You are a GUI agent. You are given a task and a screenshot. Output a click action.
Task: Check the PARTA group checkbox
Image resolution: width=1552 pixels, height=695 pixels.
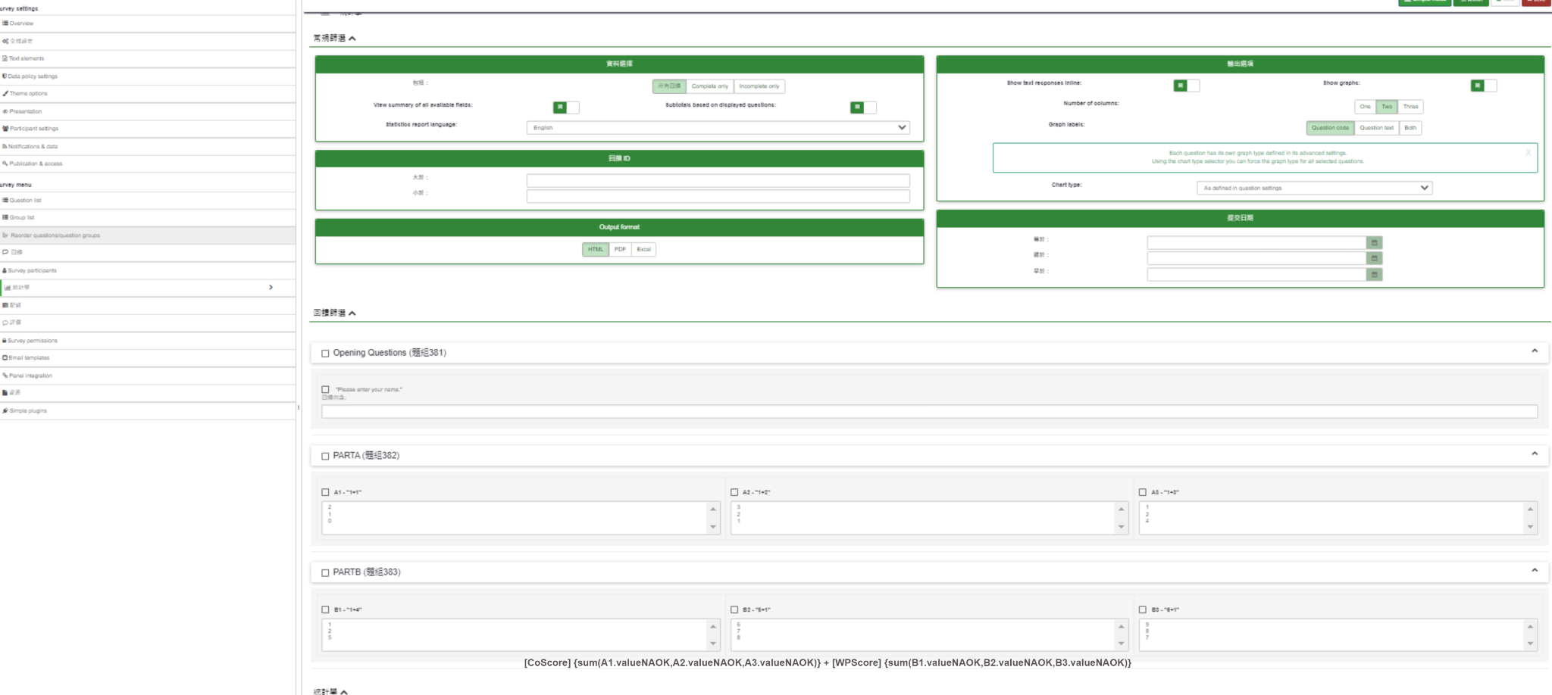(x=325, y=457)
